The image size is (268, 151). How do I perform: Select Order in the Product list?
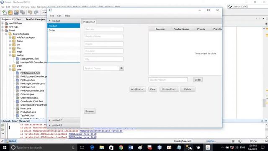(64, 30)
